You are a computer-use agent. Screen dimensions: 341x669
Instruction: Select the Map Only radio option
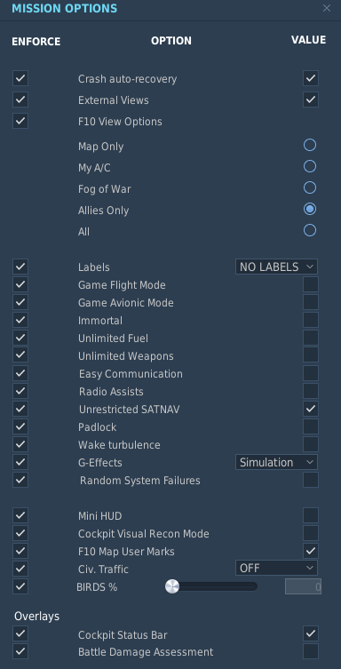pos(310,145)
